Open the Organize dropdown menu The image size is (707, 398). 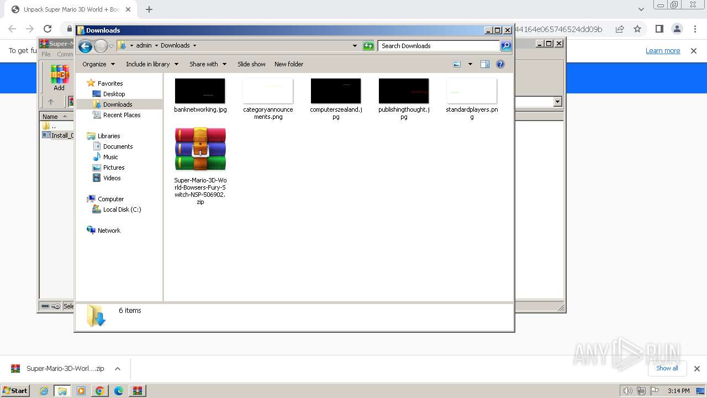click(98, 64)
